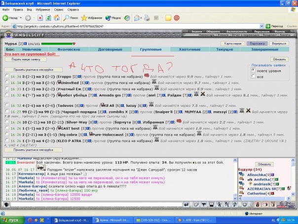Click the red X Stop toolbar button
Screen dimensions: 298x224
40,18
